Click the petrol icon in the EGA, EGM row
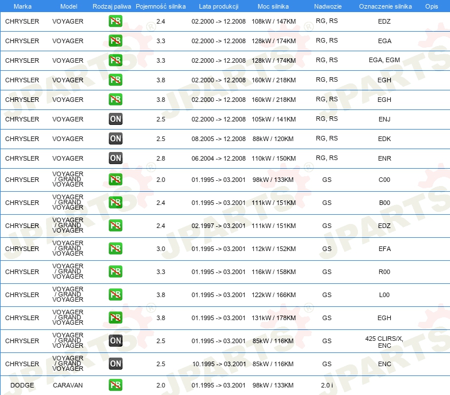This screenshot has height=395, width=450. [115, 60]
